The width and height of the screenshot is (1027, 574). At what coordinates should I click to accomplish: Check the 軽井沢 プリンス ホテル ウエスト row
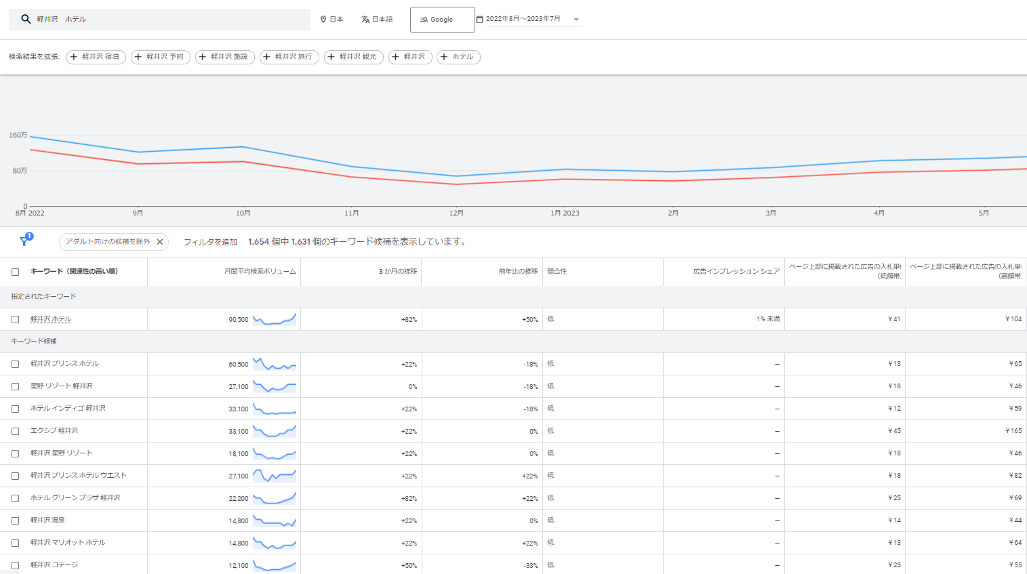pyautogui.click(x=15, y=476)
